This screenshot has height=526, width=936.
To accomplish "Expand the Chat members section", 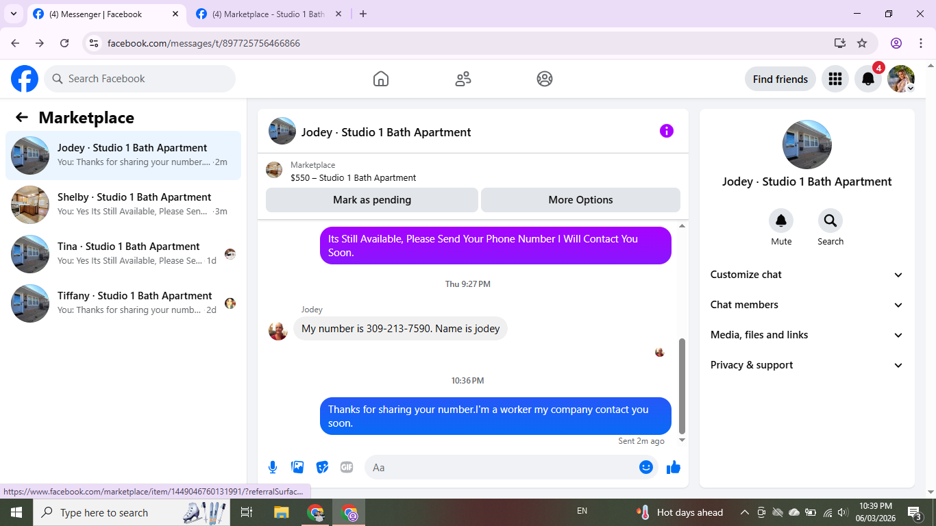I will pos(807,305).
